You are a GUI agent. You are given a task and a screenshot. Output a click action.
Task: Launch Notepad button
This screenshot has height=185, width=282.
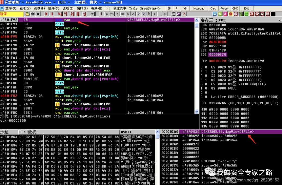click(x=199, y=8)
